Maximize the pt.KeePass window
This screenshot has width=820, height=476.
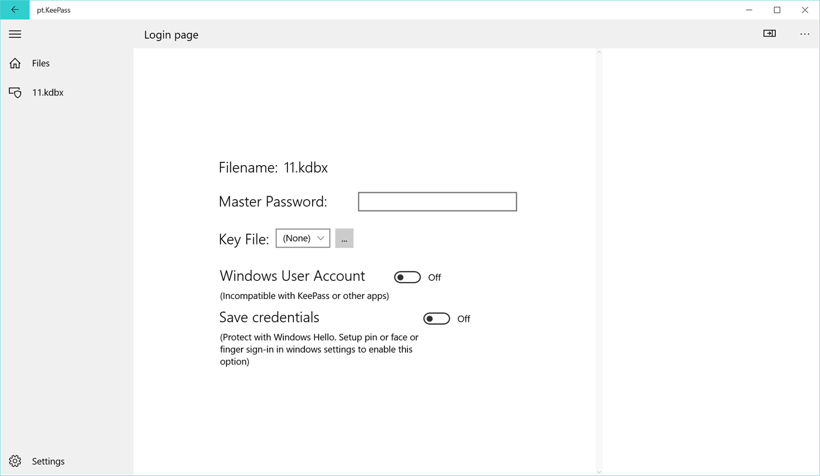[777, 10]
